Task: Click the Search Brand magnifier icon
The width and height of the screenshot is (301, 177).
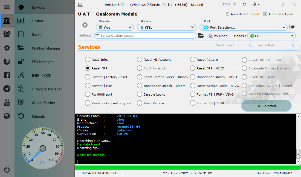Action: 251,45
